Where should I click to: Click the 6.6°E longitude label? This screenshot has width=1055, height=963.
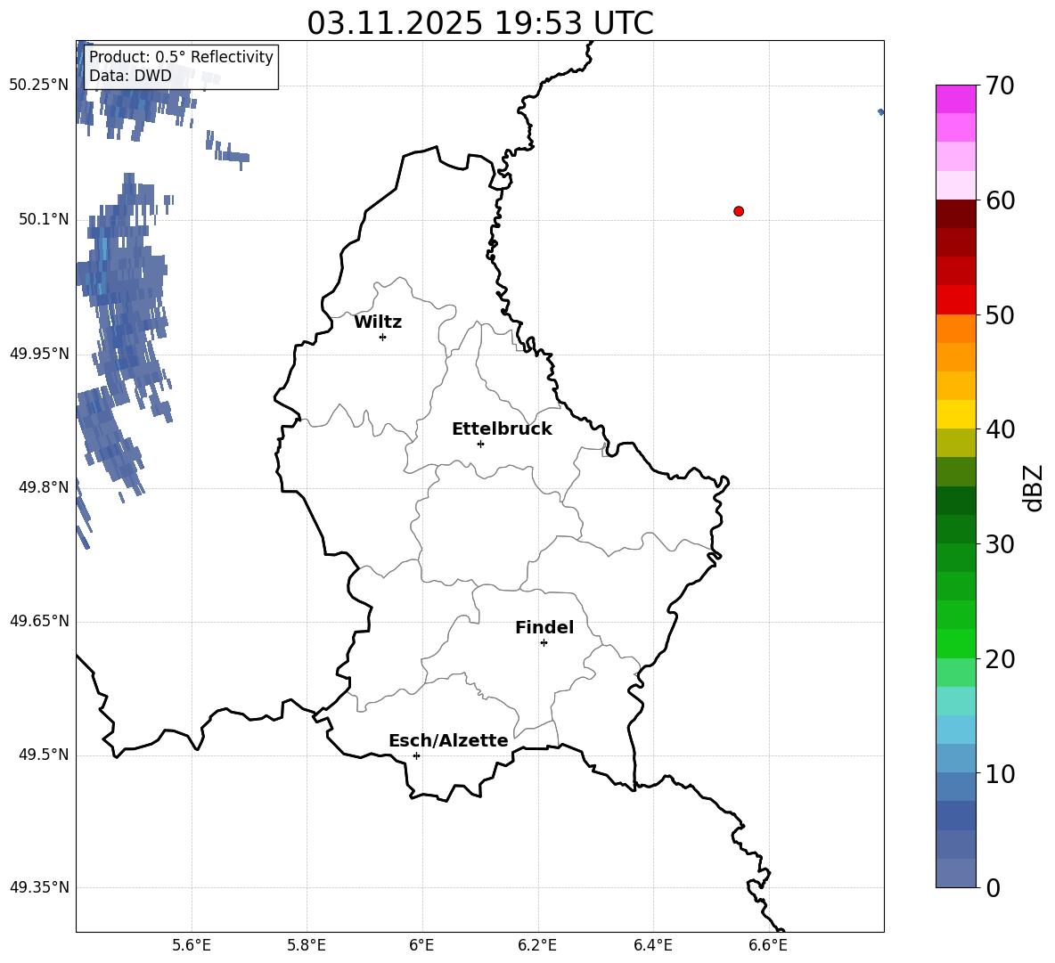[768, 945]
